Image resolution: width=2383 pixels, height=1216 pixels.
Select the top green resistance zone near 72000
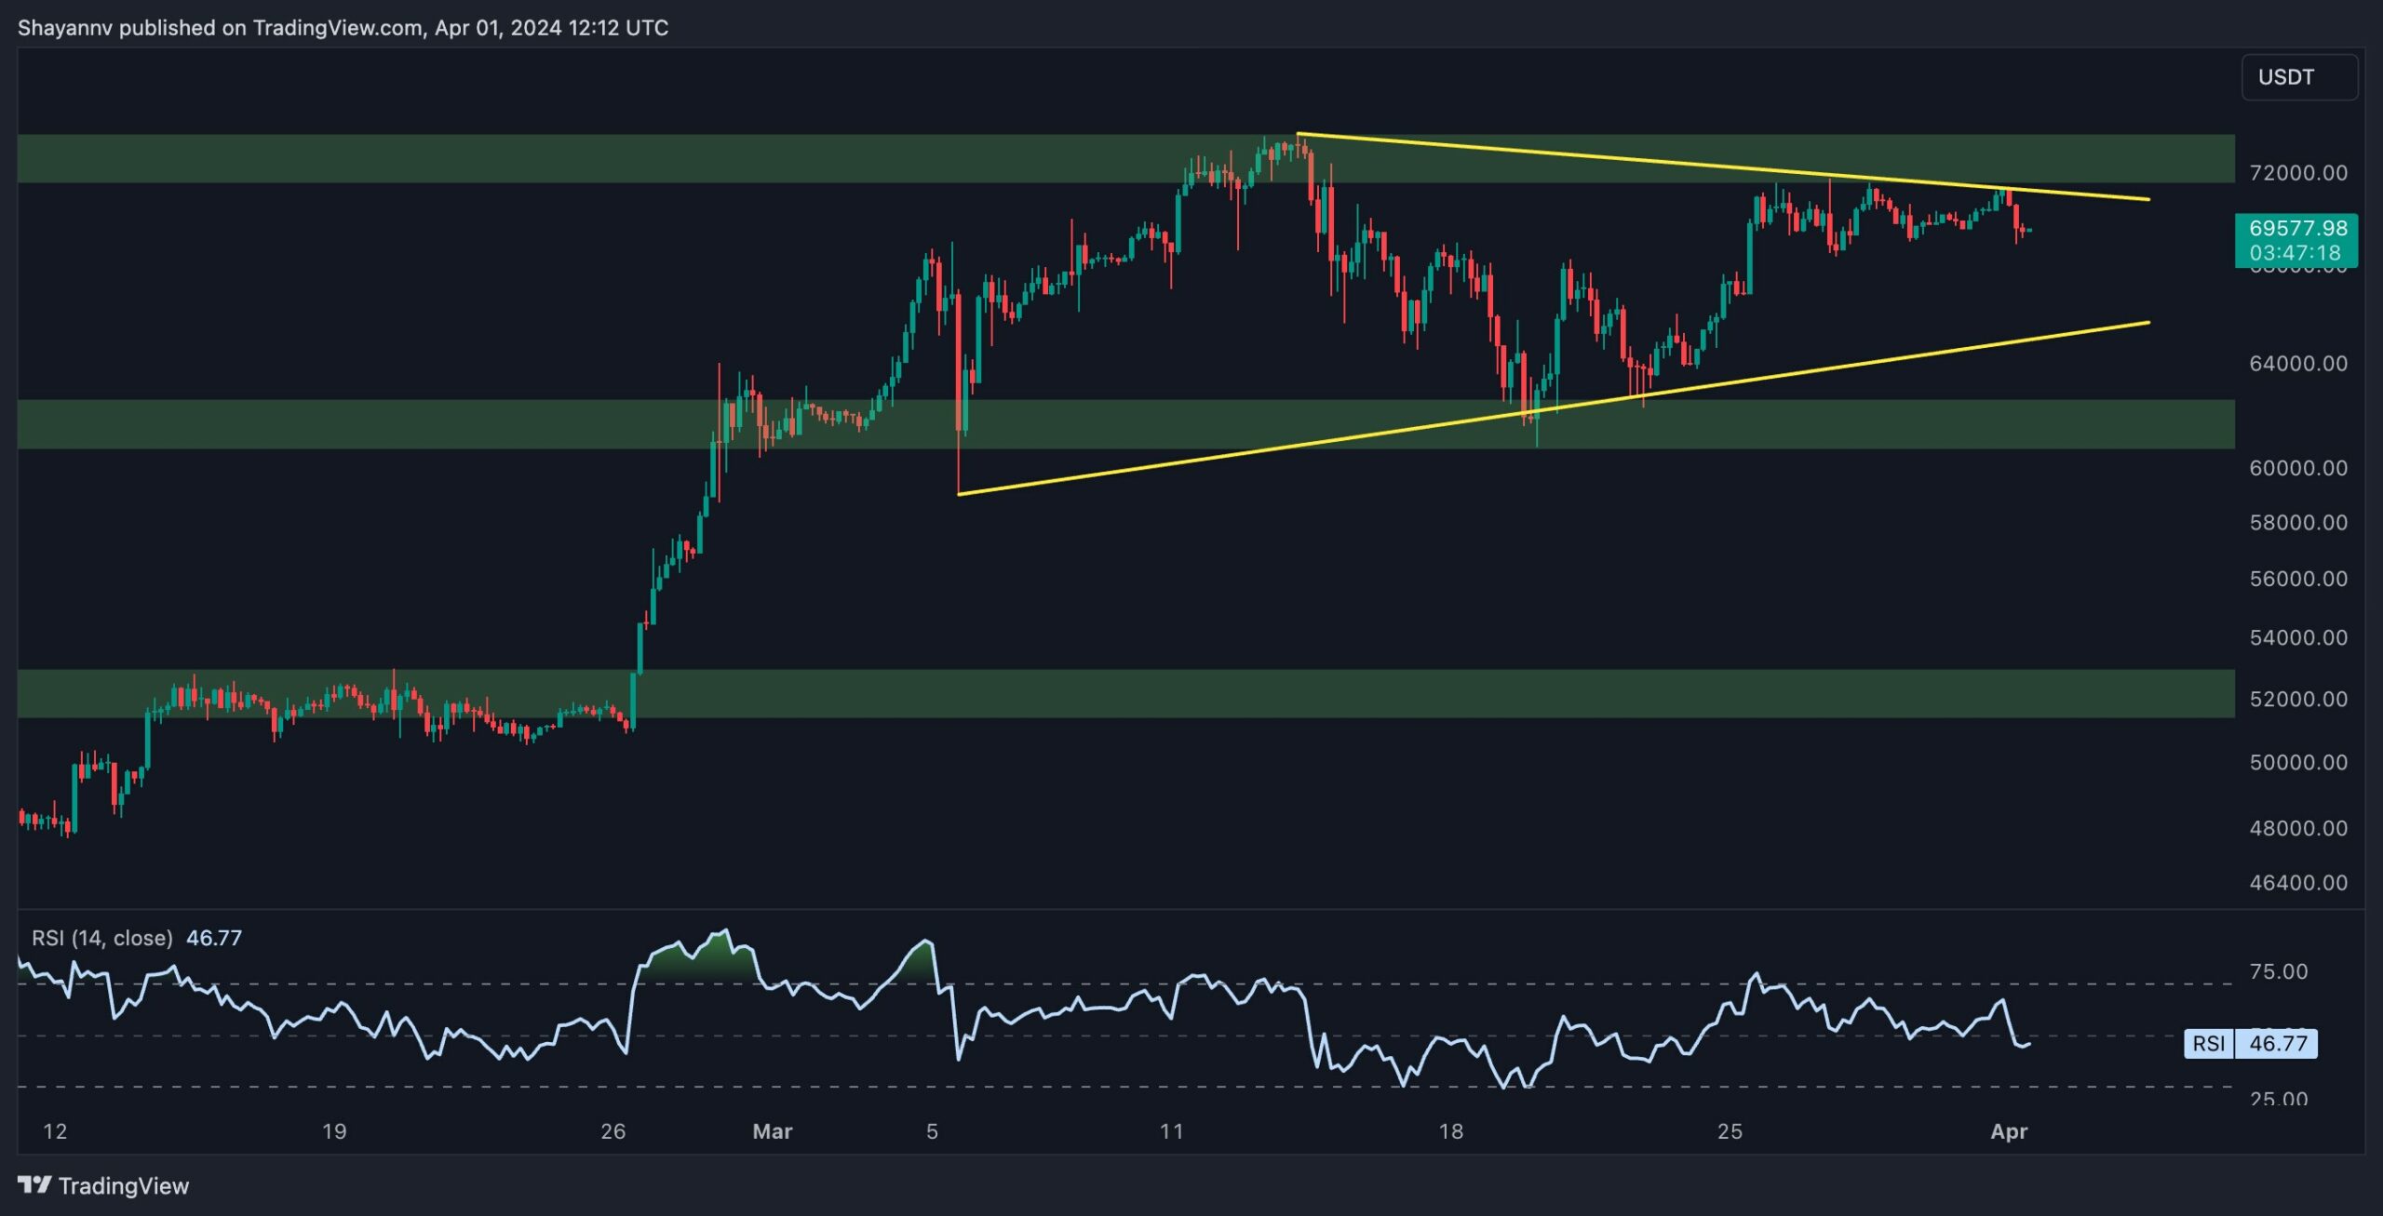click(559, 158)
